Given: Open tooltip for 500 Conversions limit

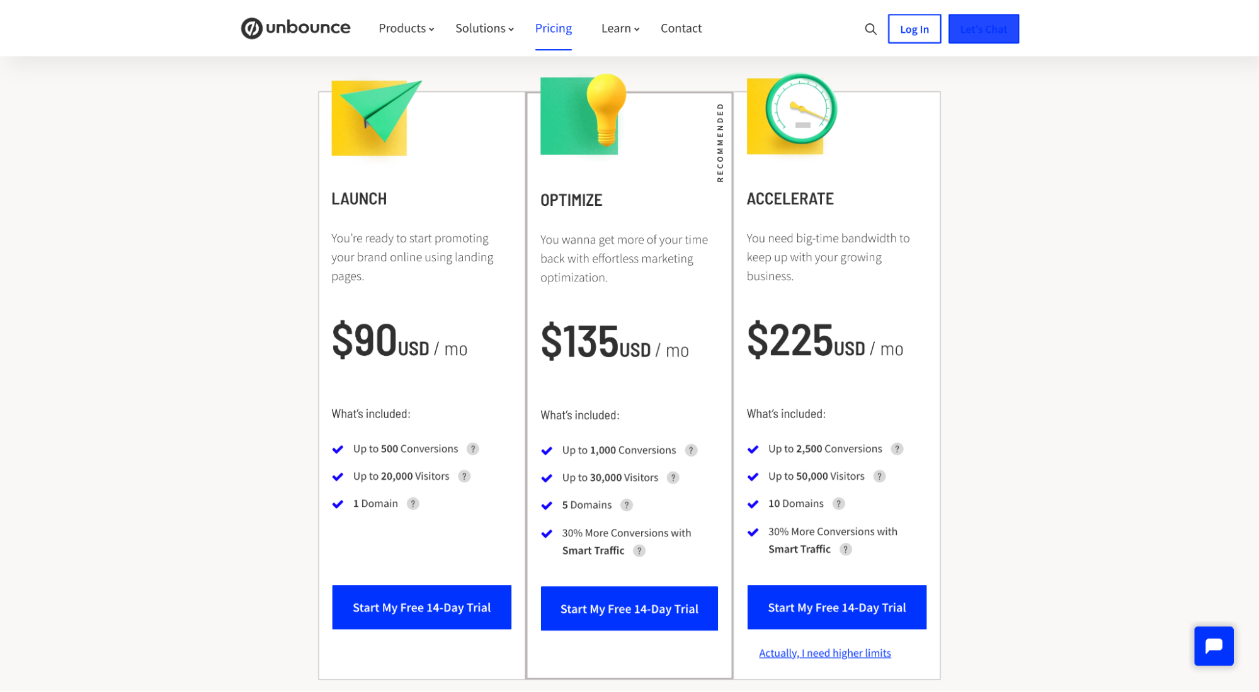Looking at the screenshot, I should coord(474,449).
